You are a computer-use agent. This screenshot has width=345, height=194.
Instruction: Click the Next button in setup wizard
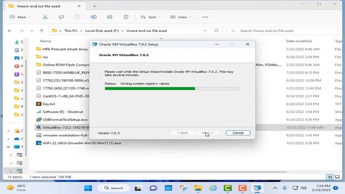(207, 133)
